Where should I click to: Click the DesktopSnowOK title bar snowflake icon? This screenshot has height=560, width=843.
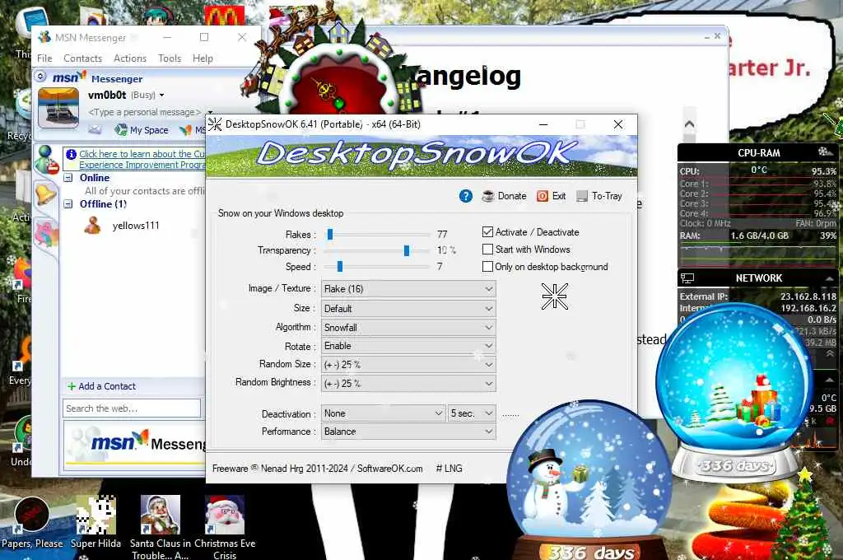pos(215,124)
